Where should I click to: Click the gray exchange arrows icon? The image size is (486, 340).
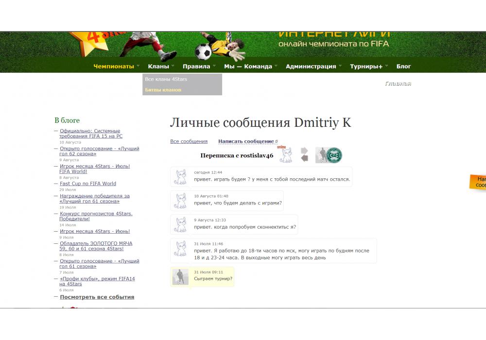305,154
